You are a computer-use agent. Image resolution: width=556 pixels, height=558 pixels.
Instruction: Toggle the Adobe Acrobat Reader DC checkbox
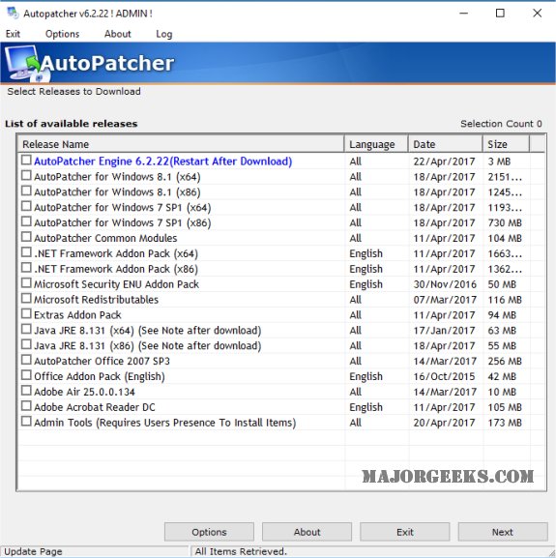pyautogui.click(x=26, y=406)
